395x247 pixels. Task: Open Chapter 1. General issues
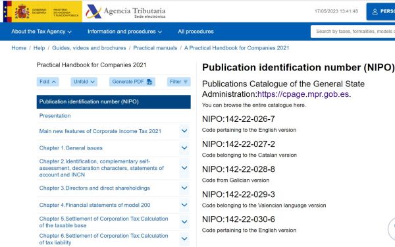tap(71, 148)
